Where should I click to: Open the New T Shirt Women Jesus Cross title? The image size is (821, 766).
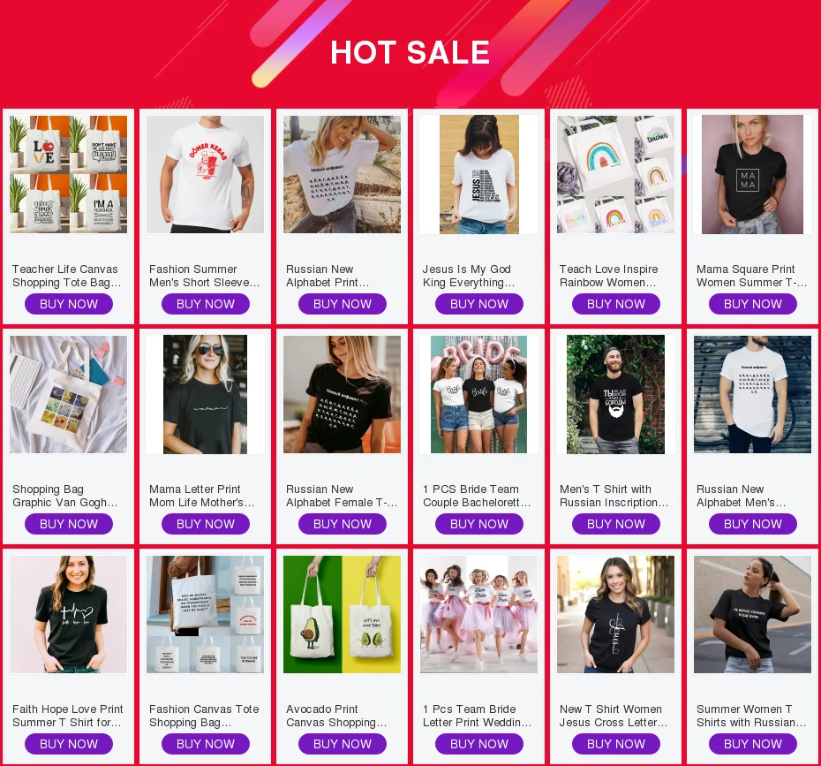point(614,716)
